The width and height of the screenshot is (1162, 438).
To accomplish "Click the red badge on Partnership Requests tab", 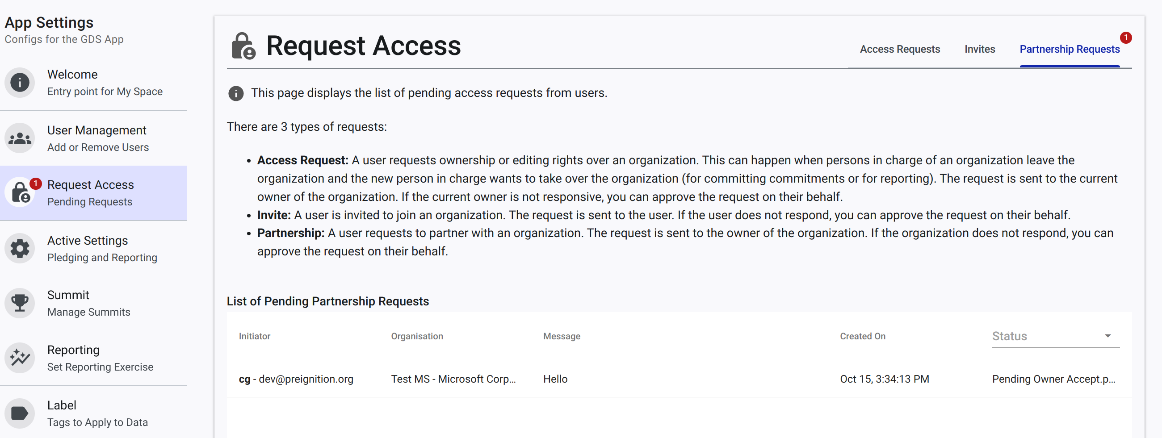I will (x=1125, y=38).
